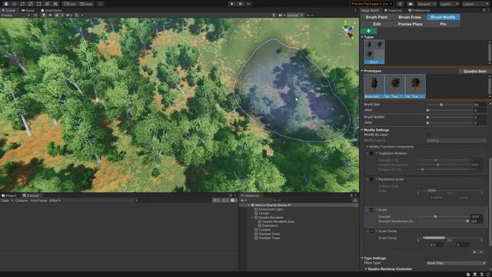Select the Rect transform tool
The image size is (492, 277).
coord(39,4)
